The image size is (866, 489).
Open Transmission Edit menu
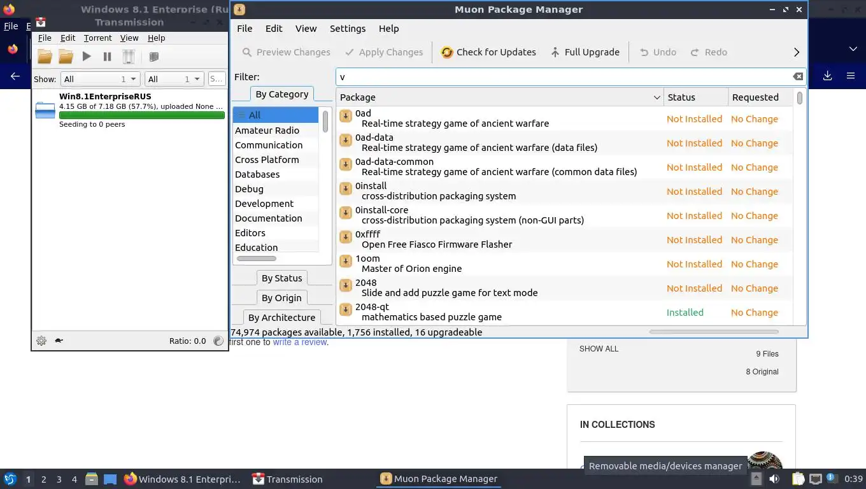point(67,38)
